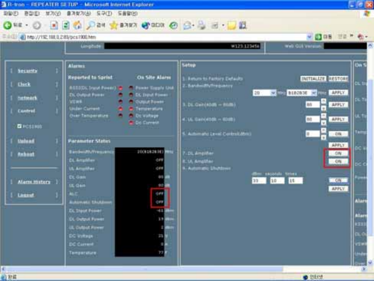Open the Tools menu
This screenshot has width=374, height=281.
[104, 14]
